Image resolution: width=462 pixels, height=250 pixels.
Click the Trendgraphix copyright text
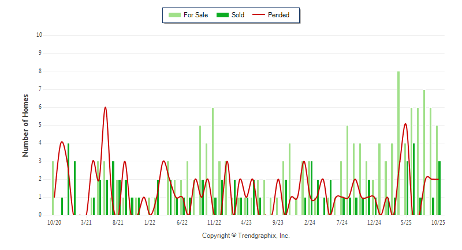point(245,236)
